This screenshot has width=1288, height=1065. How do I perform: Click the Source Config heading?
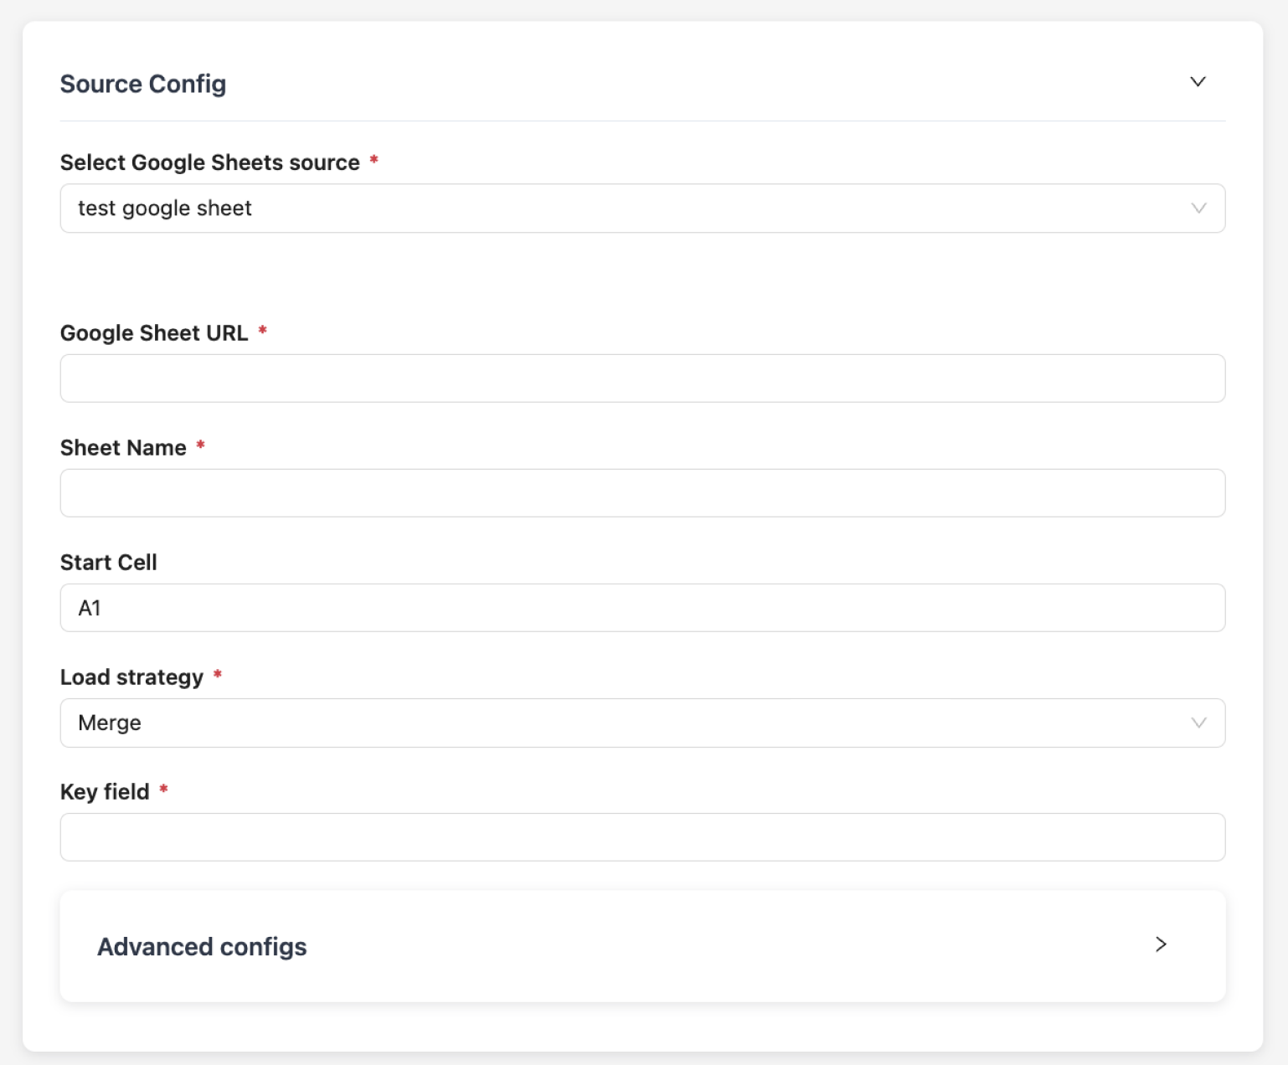[142, 83]
